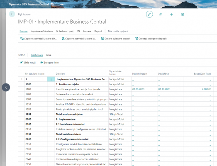Expand Mai multe opțiuni
The width and height of the screenshot is (217, 166).
coord(118,31)
